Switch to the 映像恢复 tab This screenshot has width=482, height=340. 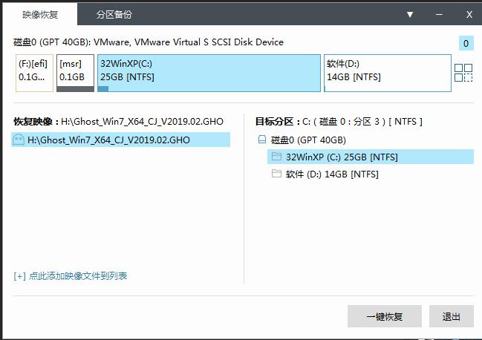(41, 14)
